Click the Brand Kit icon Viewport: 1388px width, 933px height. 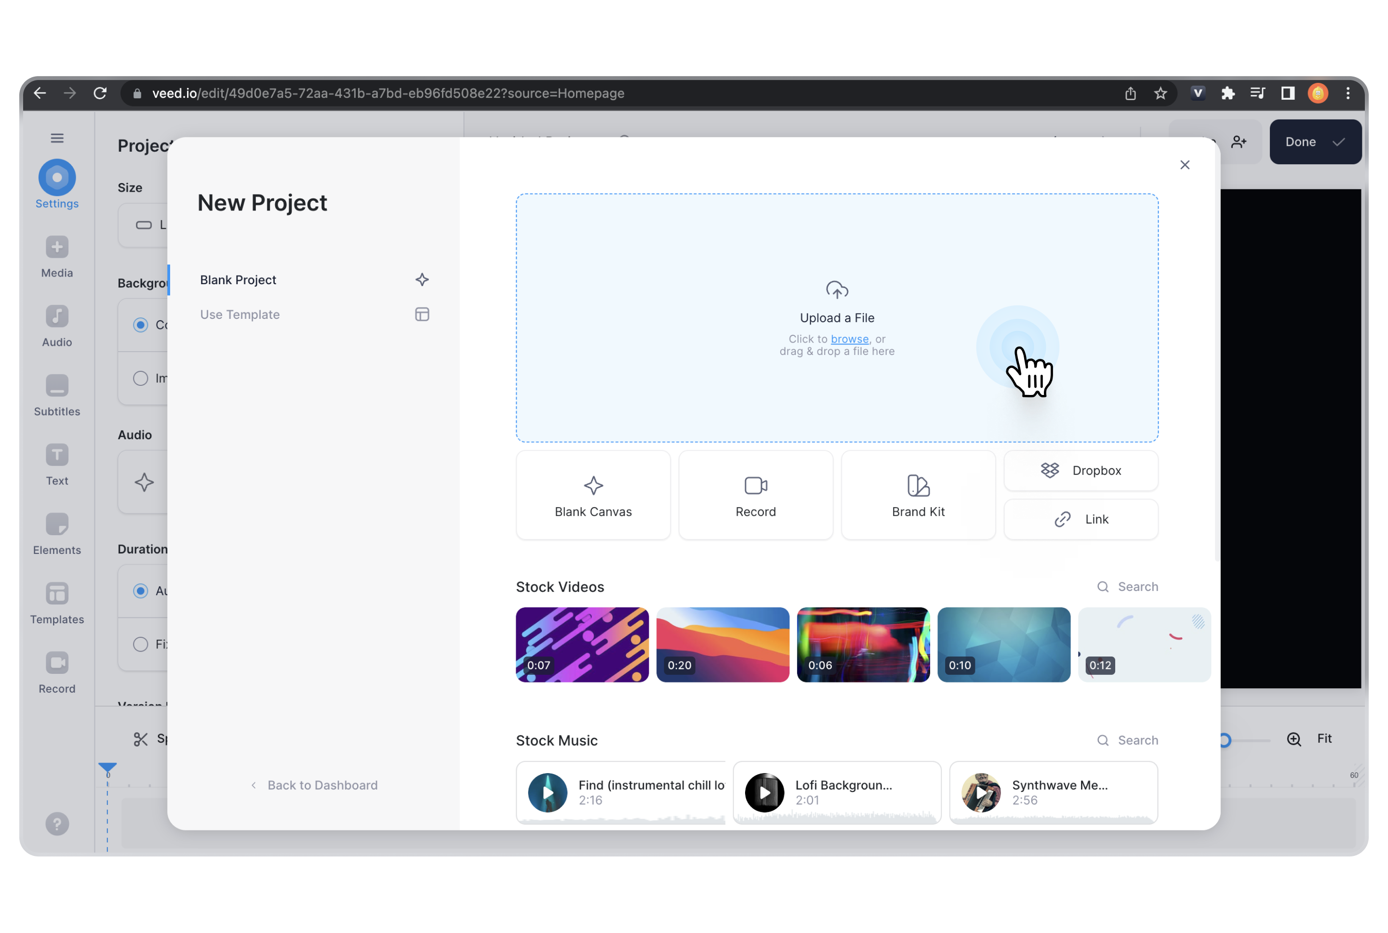click(917, 484)
